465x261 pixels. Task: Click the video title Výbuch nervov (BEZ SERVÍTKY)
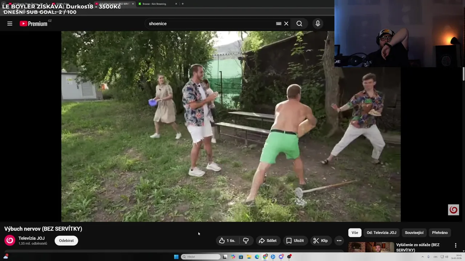point(43,229)
